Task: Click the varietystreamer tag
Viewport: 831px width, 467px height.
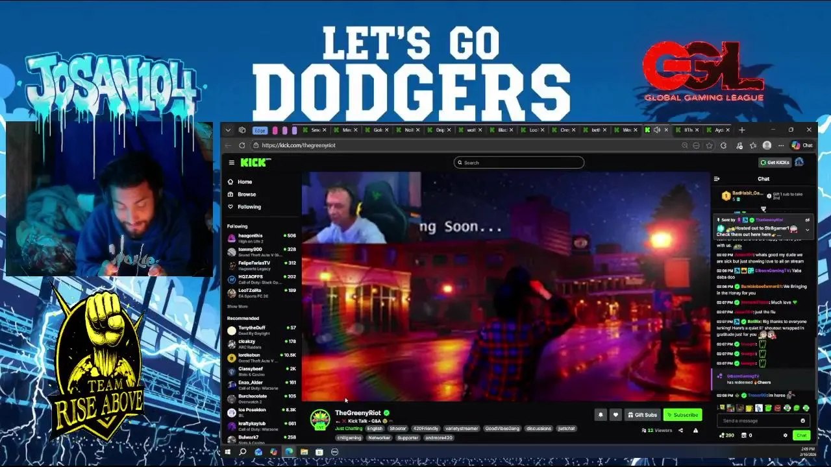Action: tap(462, 429)
